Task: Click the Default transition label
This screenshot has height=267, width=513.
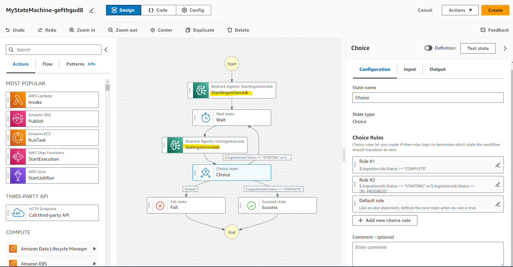Action: coord(190,189)
